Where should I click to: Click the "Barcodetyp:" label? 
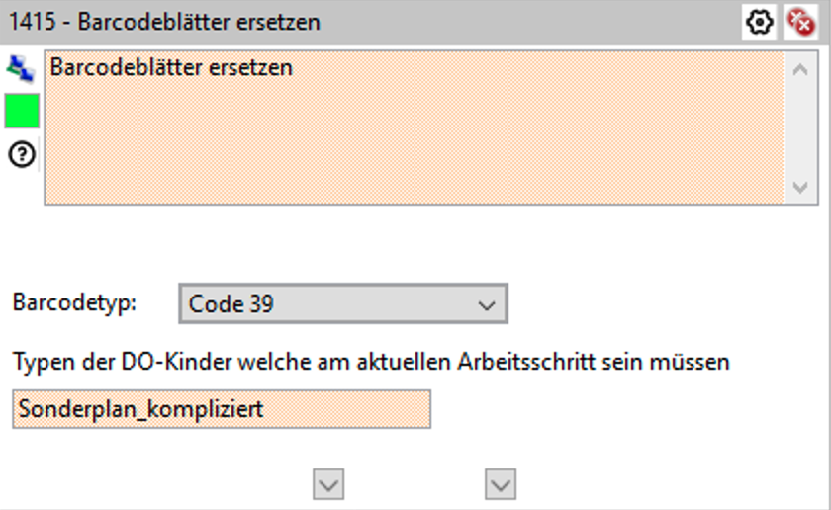[x=74, y=302]
